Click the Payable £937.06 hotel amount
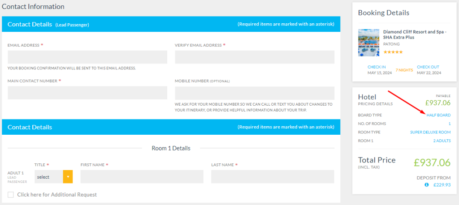The image size is (459, 205). 438,102
